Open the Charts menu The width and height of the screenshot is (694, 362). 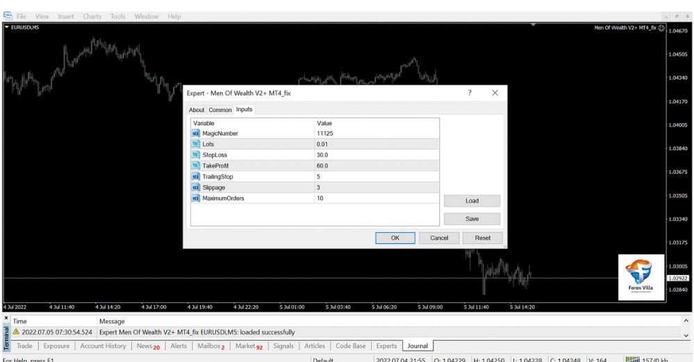pos(92,17)
